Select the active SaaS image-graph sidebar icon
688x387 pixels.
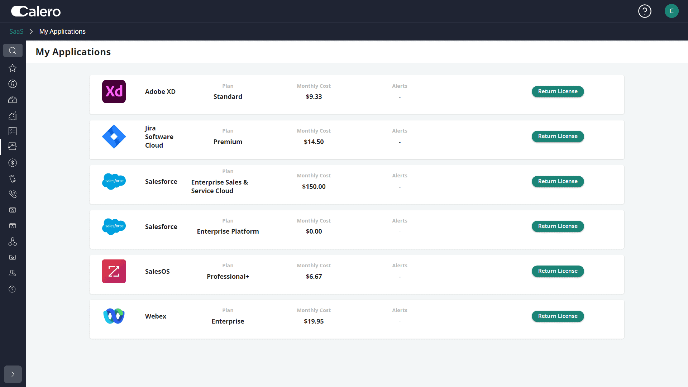pyautogui.click(x=13, y=146)
